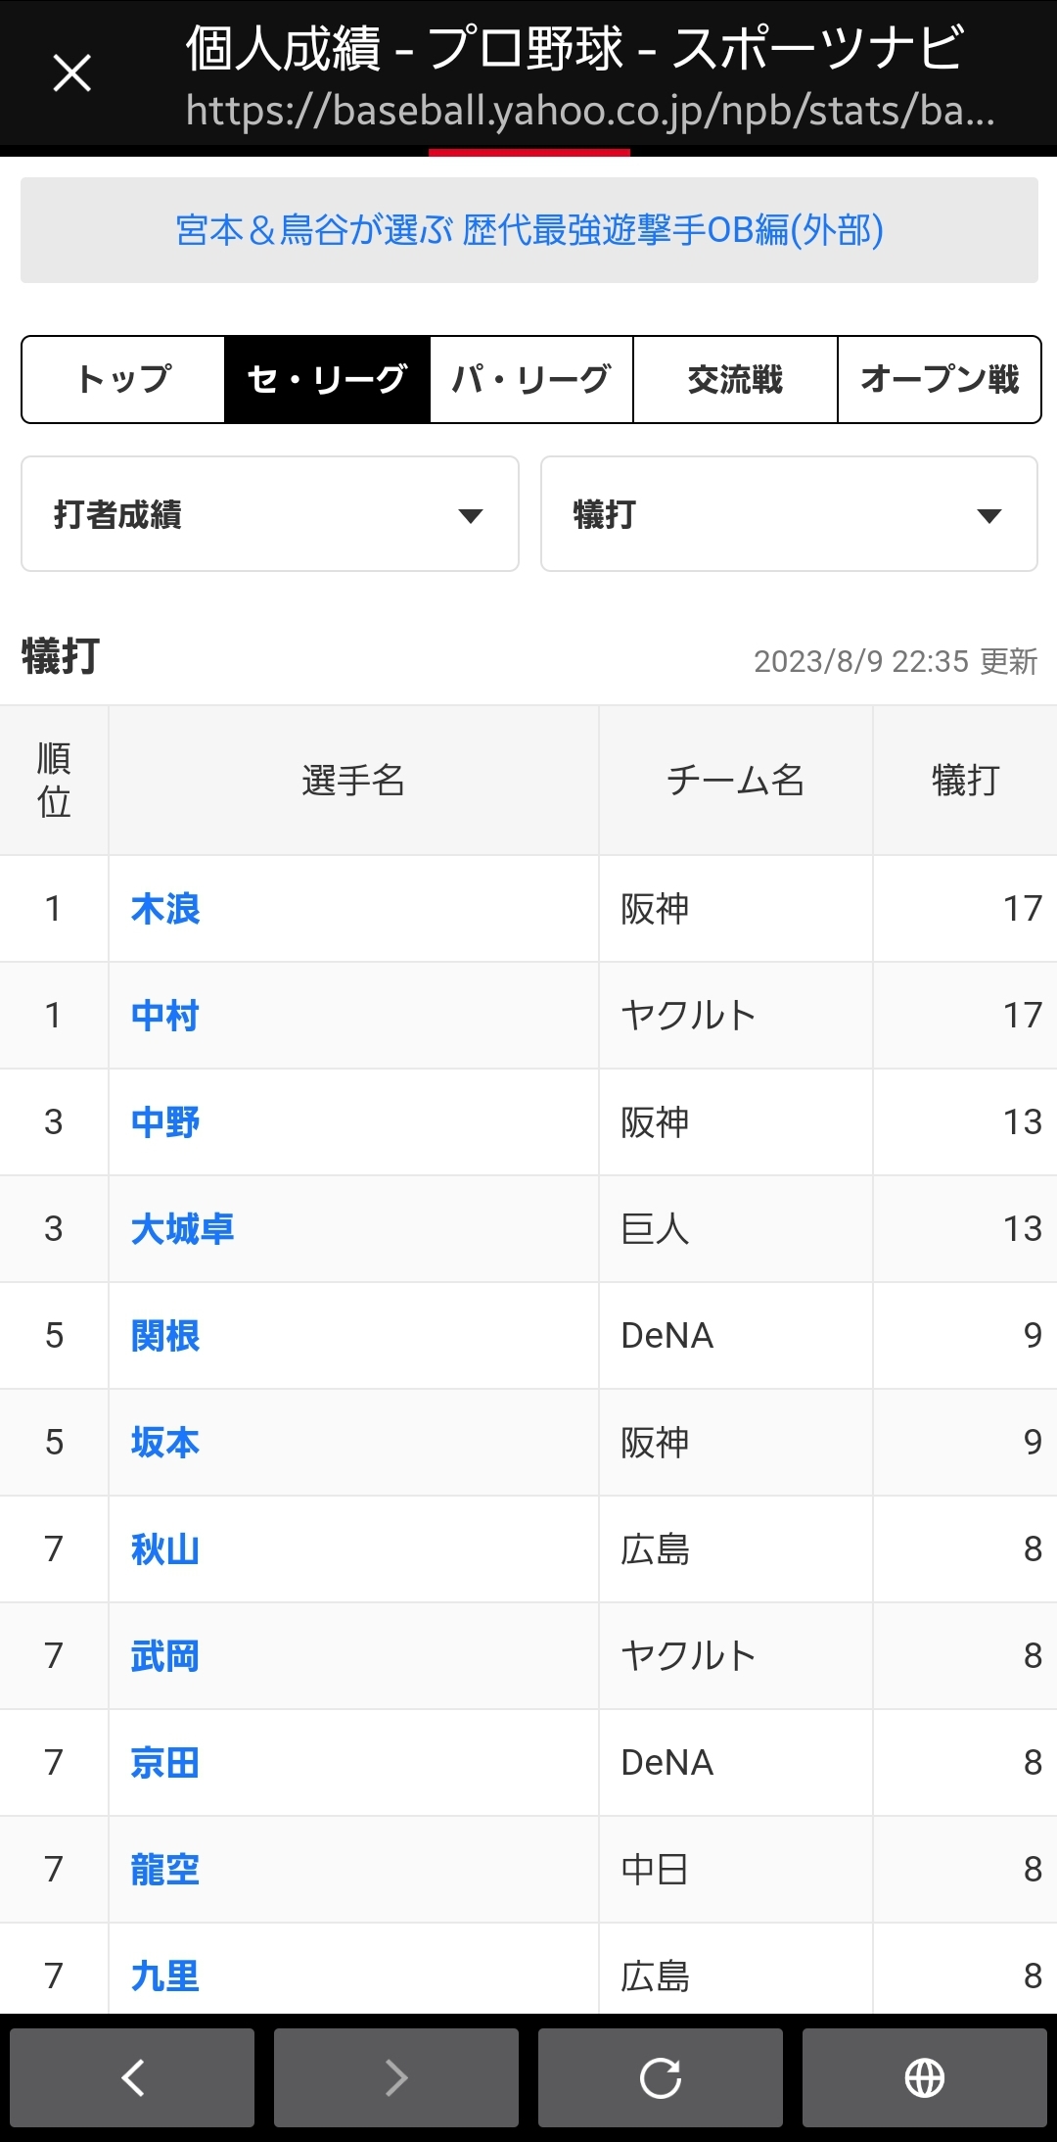The image size is (1057, 2142).
Task: Expand the 犠打 stat category dropdown
Action: (789, 514)
